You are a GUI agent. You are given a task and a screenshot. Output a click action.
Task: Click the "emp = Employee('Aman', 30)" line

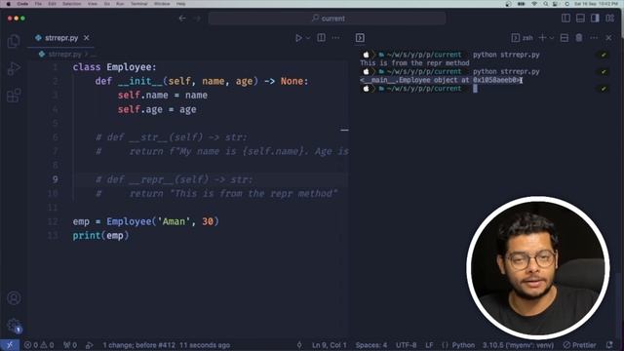tap(145, 221)
